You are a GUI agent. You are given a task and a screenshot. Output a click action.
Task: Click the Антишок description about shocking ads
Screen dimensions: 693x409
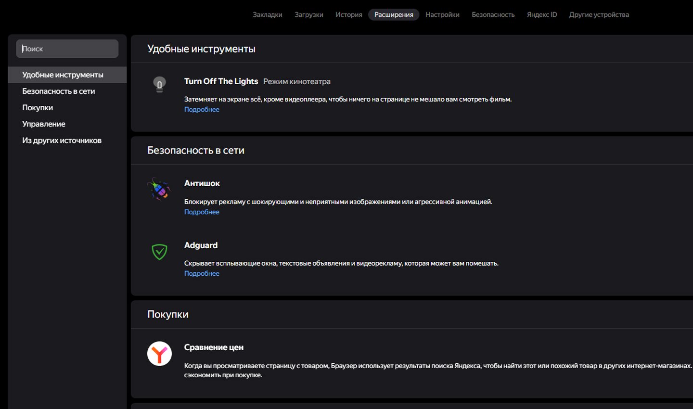(x=338, y=202)
